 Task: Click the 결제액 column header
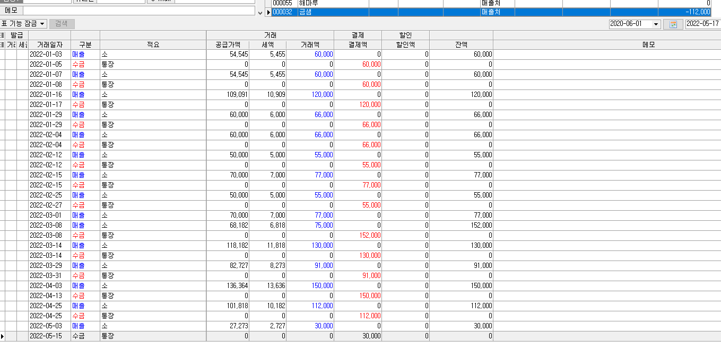click(358, 45)
